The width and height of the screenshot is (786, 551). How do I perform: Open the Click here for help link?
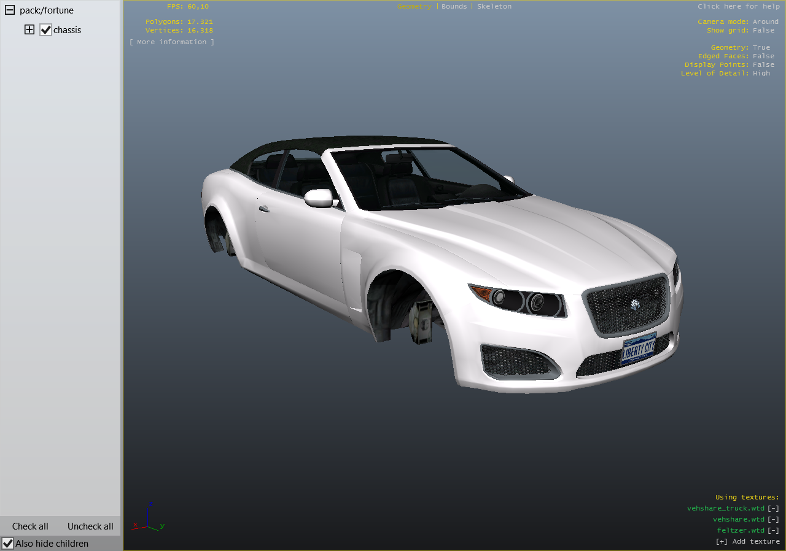point(739,6)
